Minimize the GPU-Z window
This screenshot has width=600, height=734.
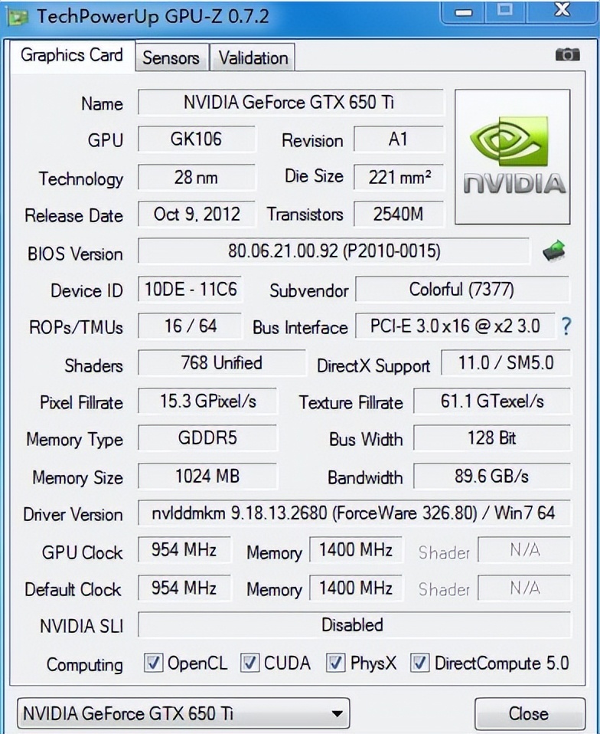point(463,12)
